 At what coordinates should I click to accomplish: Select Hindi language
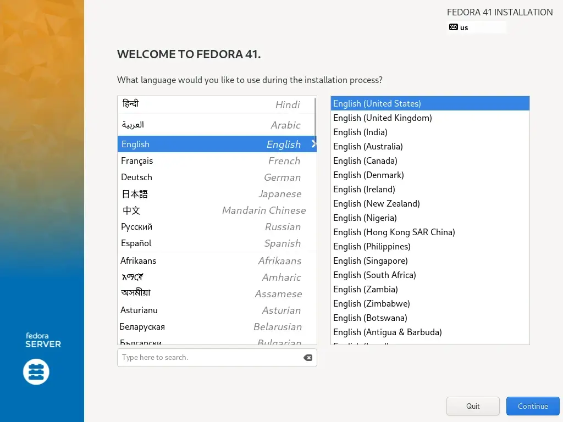217,104
